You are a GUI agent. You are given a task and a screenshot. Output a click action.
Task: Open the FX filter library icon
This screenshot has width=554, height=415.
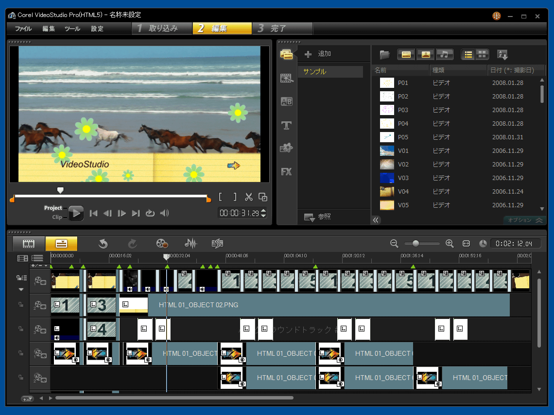286,172
